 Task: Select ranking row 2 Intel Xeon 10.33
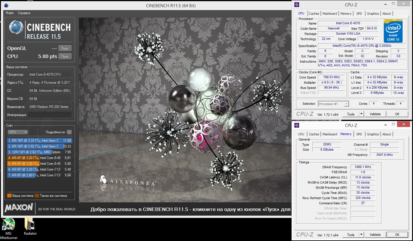pos(40,146)
